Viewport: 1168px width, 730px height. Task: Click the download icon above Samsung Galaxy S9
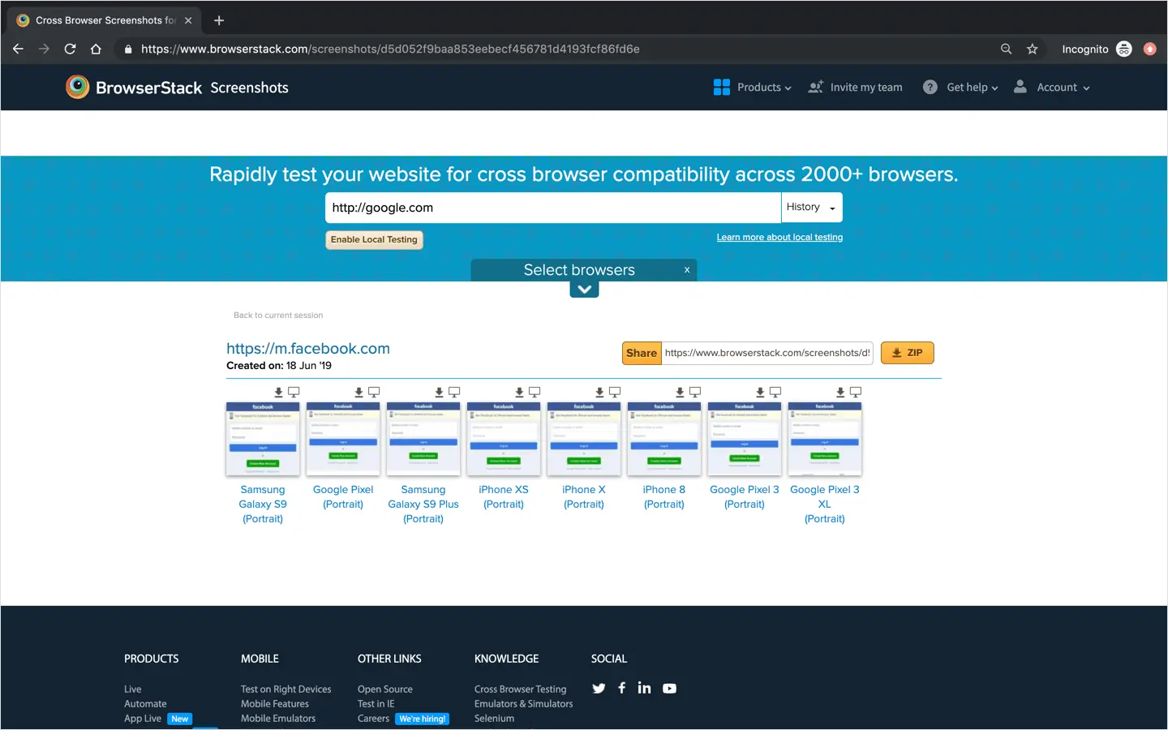pyautogui.click(x=278, y=393)
